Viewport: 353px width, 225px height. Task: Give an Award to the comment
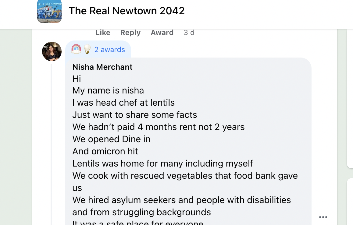(162, 33)
